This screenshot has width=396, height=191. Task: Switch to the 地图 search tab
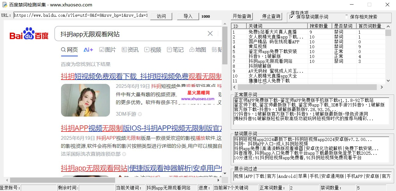coord(198,50)
